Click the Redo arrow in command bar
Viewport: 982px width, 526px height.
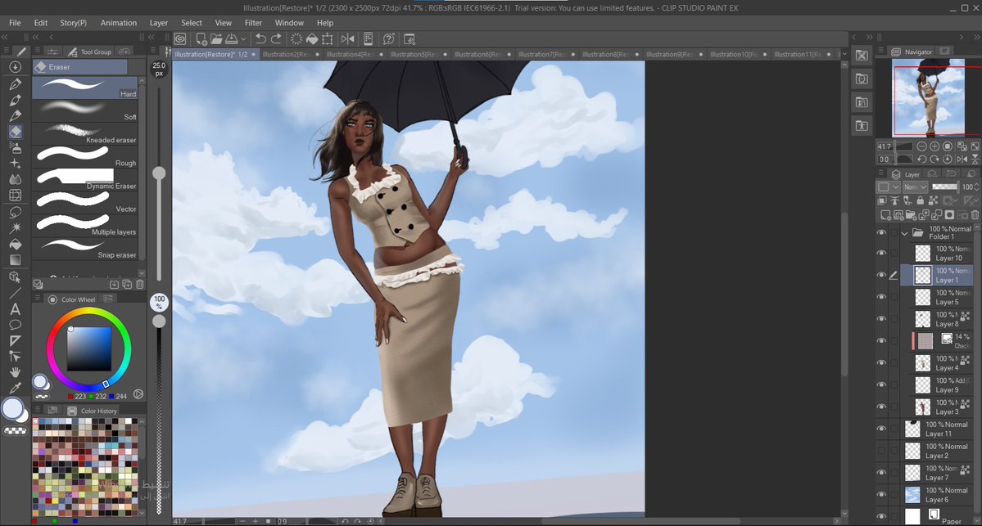(276, 38)
